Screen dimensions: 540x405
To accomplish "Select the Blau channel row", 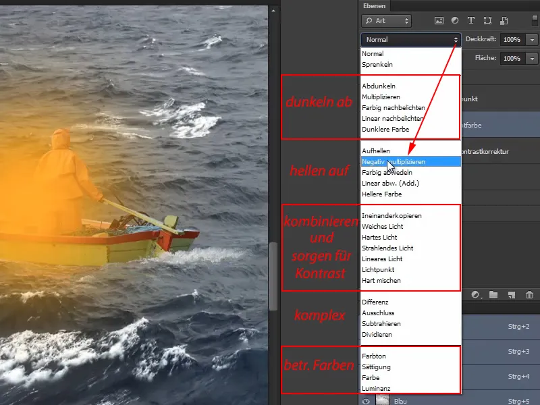I will point(449,399).
